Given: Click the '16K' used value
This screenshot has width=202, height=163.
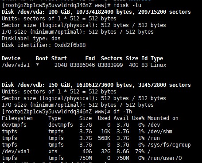Looking at the screenshot, I should tap(105, 132).
